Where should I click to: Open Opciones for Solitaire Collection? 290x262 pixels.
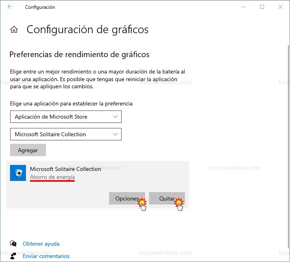pos(127,198)
